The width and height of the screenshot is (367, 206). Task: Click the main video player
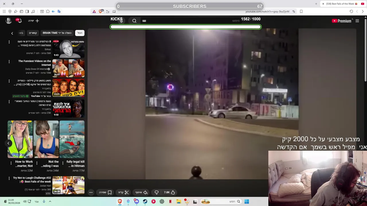222,104
